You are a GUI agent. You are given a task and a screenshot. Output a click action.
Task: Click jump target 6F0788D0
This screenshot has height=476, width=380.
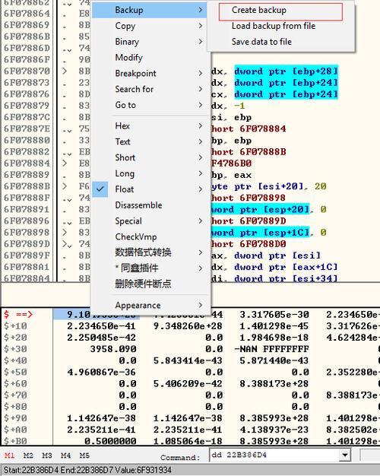pos(263,244)
